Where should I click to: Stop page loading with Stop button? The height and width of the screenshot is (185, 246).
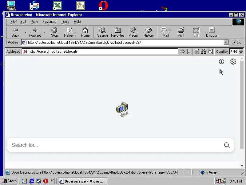pos(54,32)
